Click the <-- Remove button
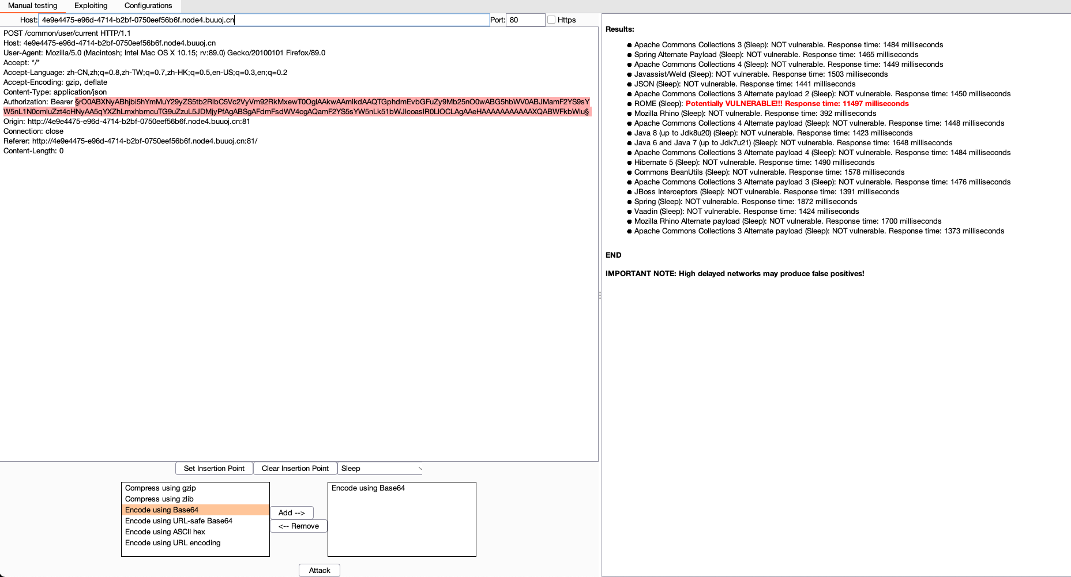The width and height of the screenshot is (1071, 577). tap(299, 526)
